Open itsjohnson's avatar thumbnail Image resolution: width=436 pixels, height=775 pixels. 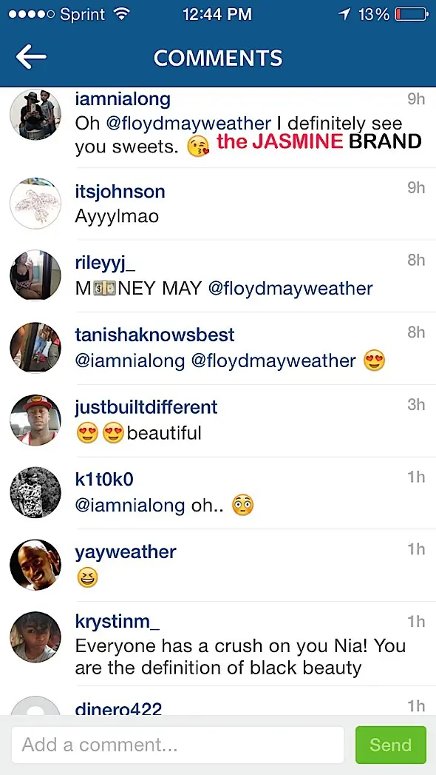pyautogui.click(x=35, y=204)
